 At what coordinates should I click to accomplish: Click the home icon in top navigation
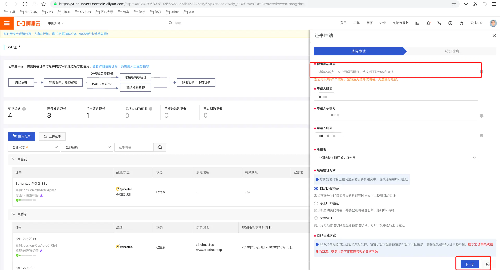click(x=461, y=23)
